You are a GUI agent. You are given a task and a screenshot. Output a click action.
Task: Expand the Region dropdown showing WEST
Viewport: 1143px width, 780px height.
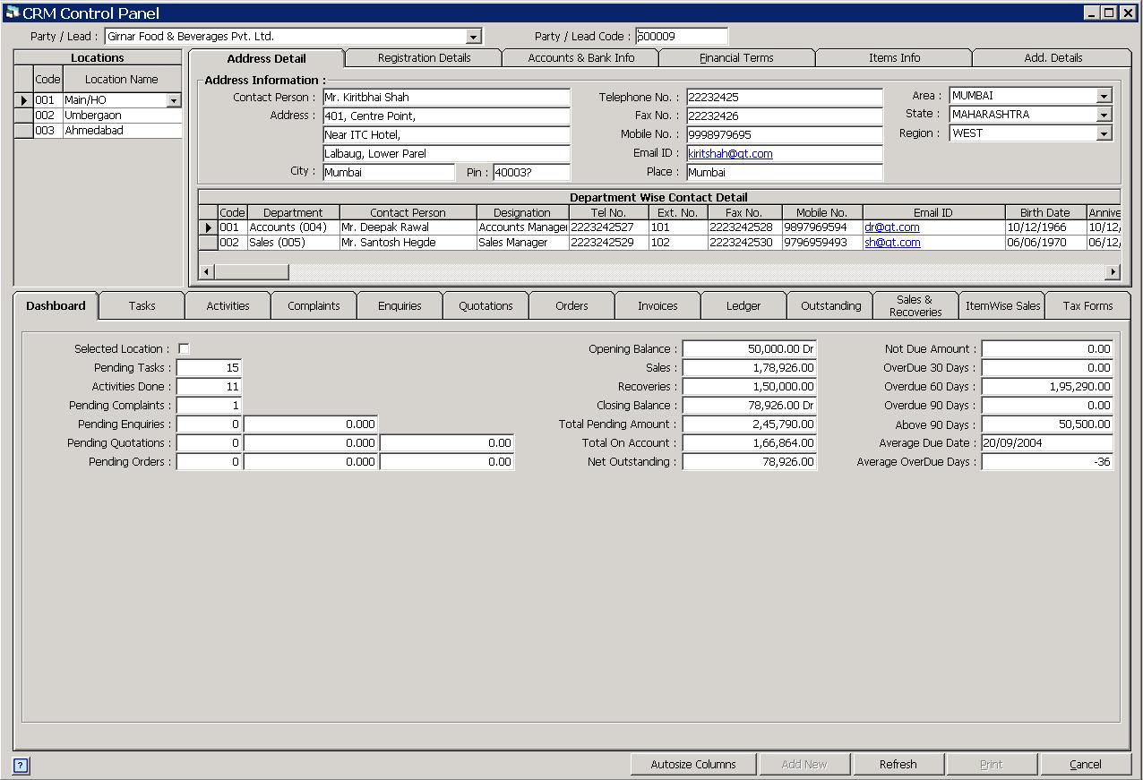(1104, 133)
